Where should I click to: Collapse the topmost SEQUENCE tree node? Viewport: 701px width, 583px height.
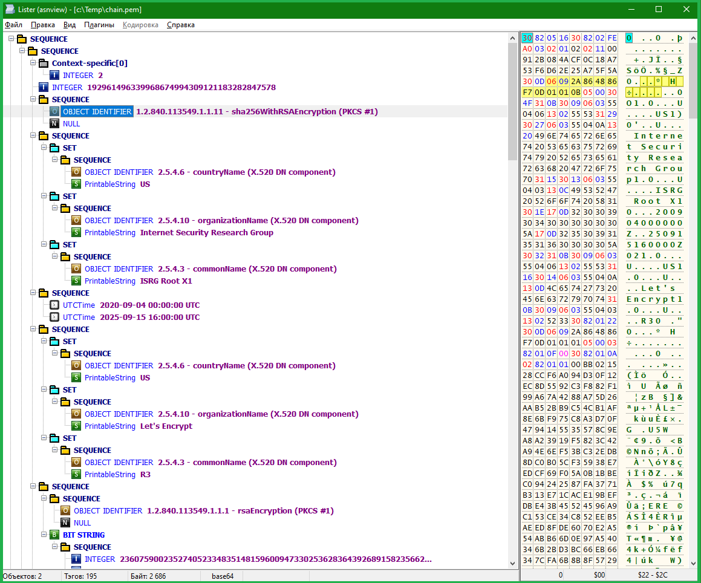(11, 39)
